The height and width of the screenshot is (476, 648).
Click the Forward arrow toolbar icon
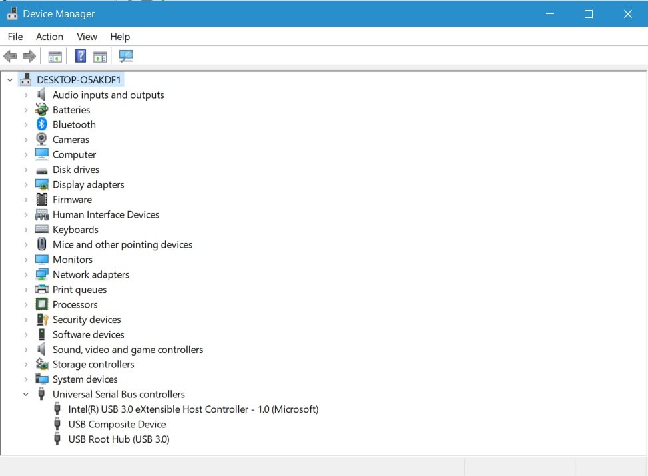[29, 56]
